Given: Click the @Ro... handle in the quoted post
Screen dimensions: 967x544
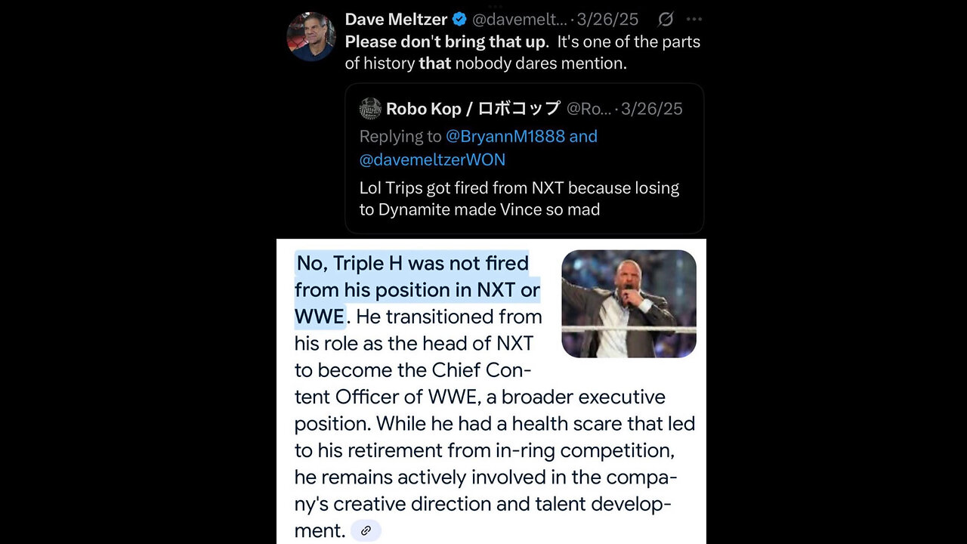Looking at the screenshot, I should (x=589, y=109).
